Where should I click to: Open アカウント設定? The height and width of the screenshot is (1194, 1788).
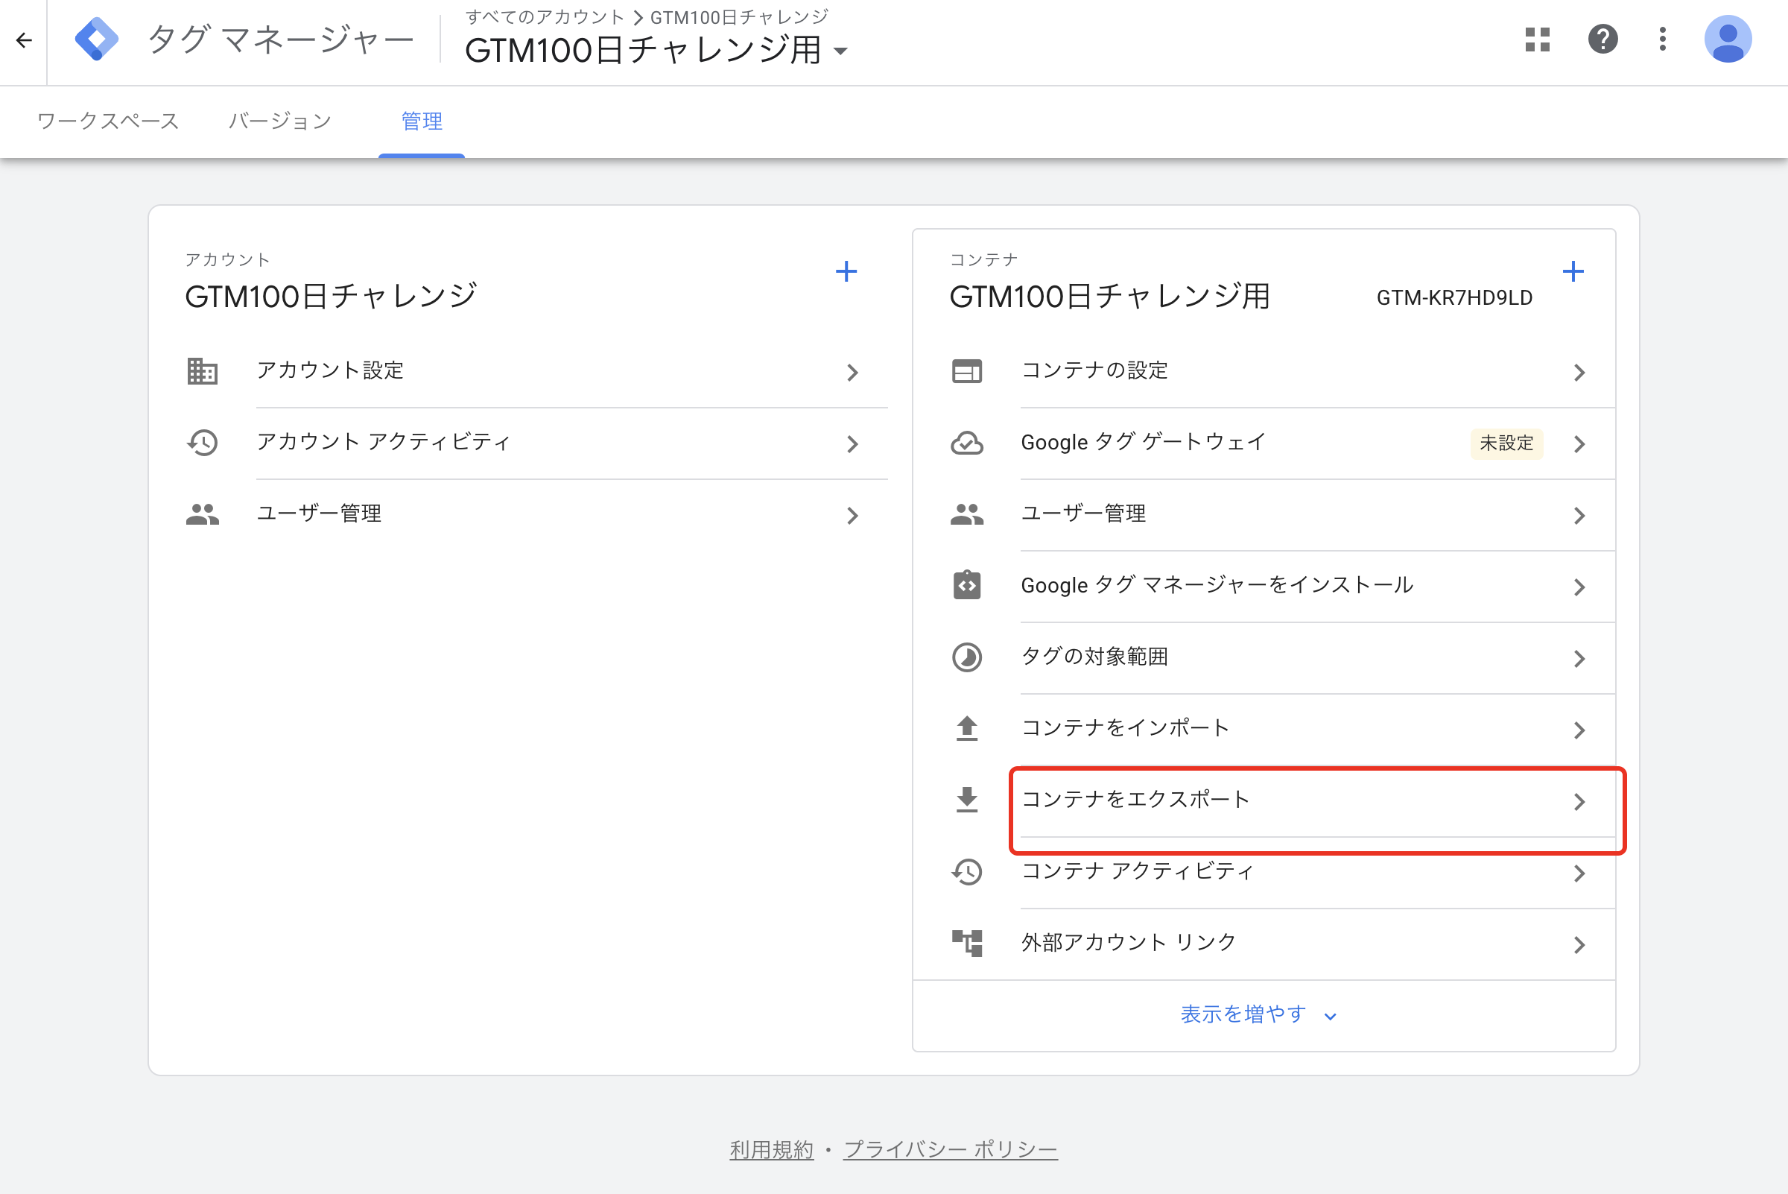coord(536,372)
